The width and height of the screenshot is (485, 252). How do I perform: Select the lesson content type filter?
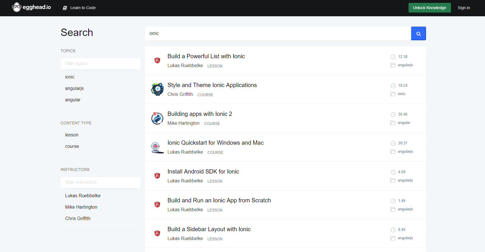coord(72,135)
